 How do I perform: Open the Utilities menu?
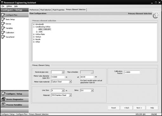coord(9,6)
